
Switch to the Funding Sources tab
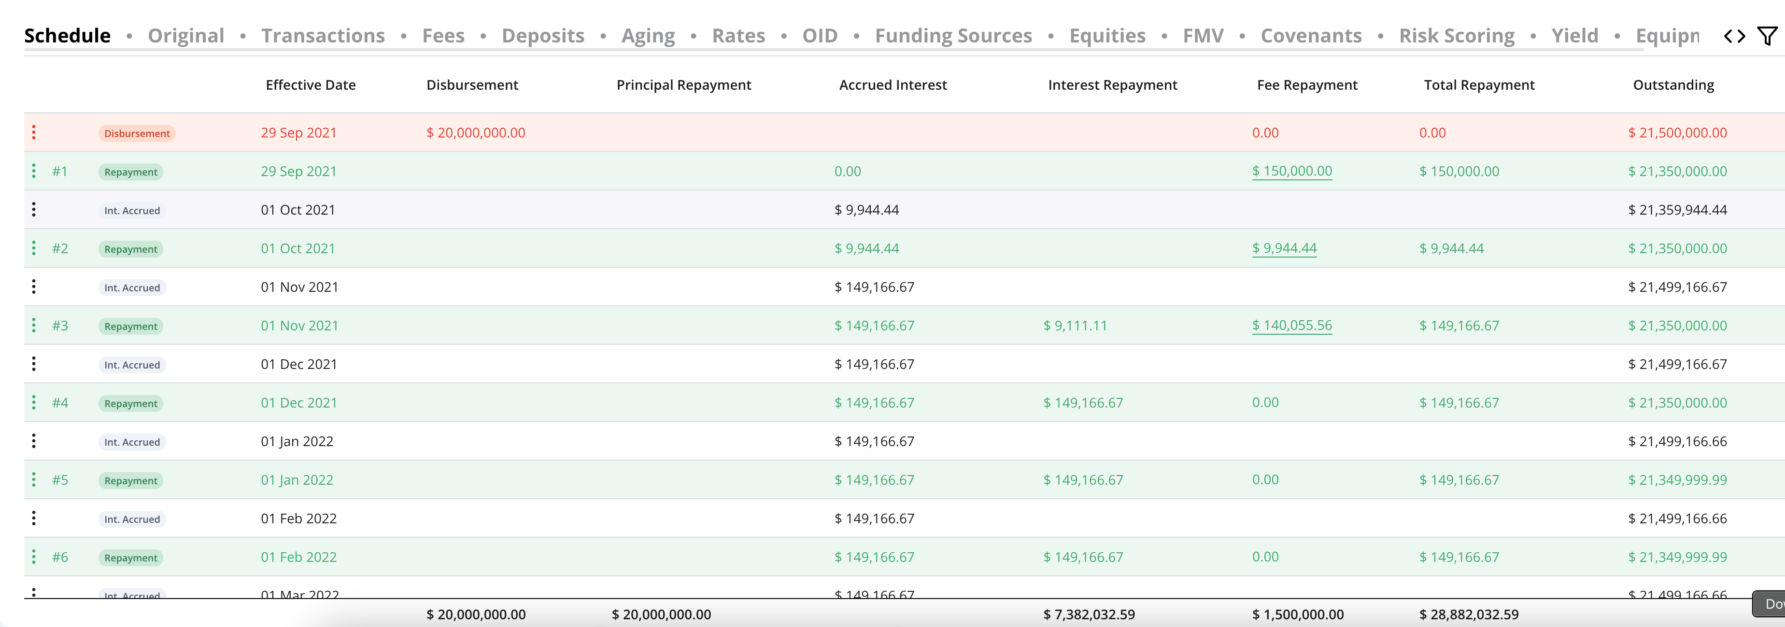click(953, 35)
